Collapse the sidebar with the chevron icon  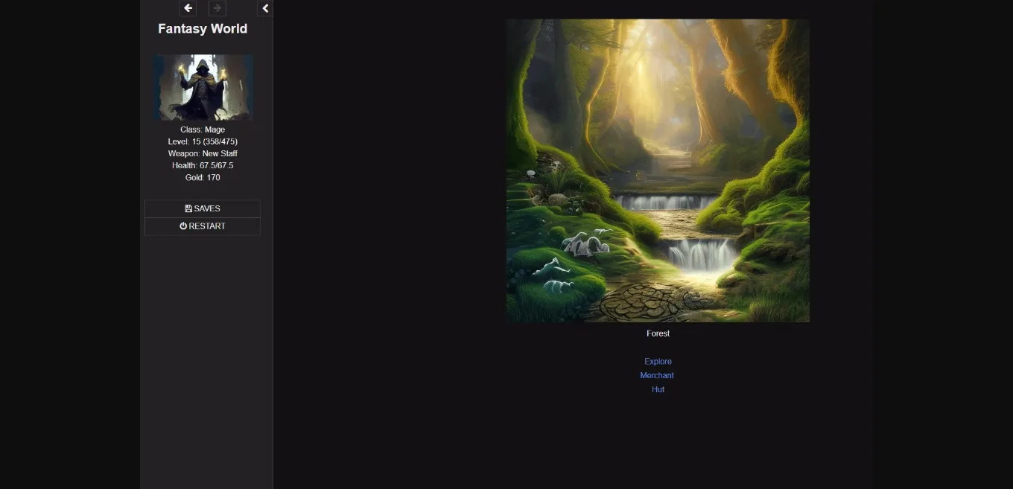point(265,8)
